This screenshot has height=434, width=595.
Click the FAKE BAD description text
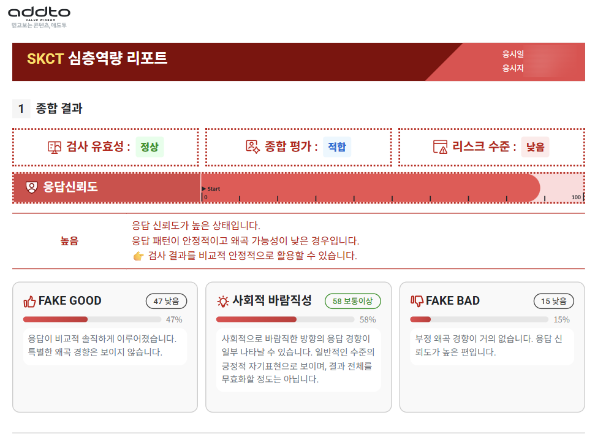click(489, 346)
